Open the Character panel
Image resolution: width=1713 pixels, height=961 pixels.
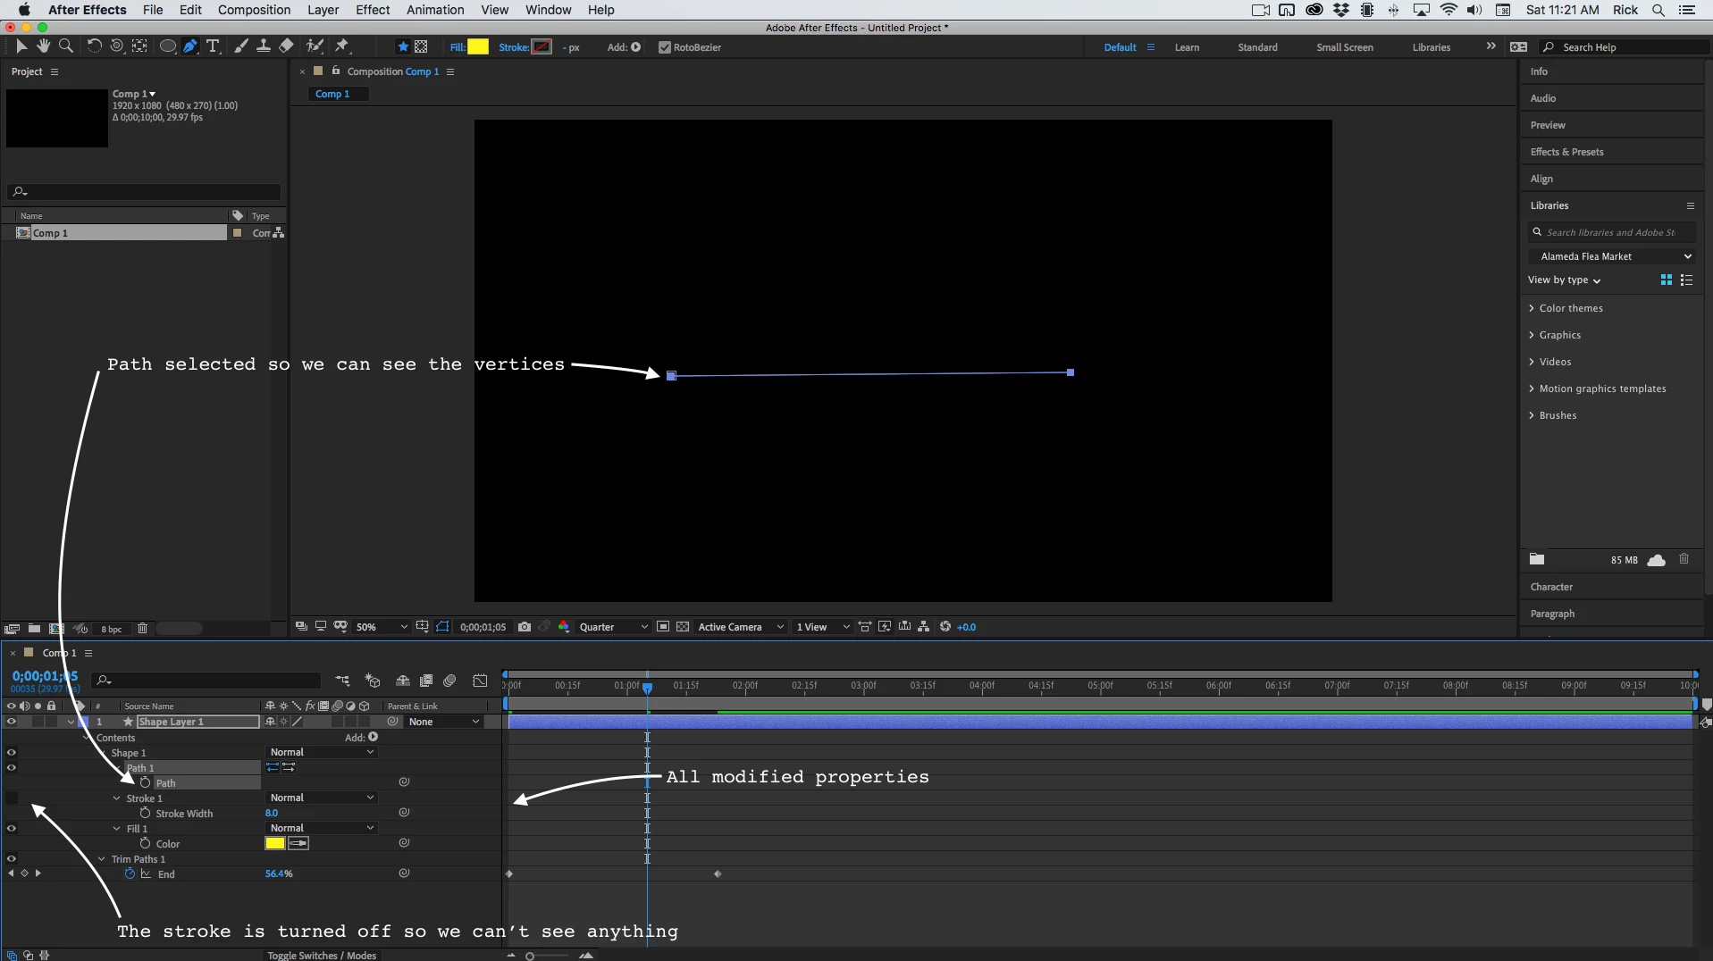[x=1551, y=587]
